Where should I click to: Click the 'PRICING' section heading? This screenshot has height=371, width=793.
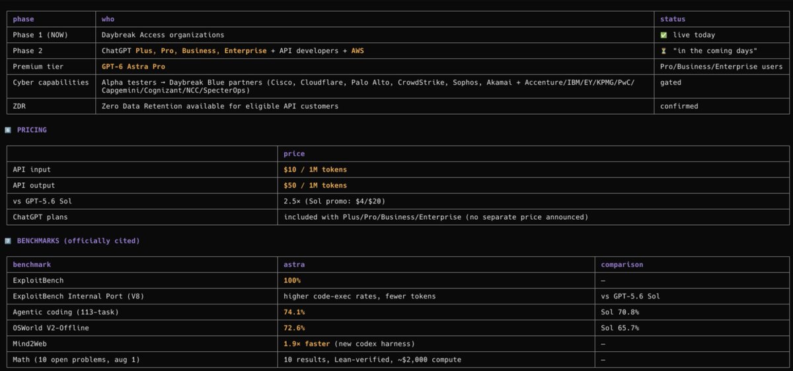[x=32, y=130]
